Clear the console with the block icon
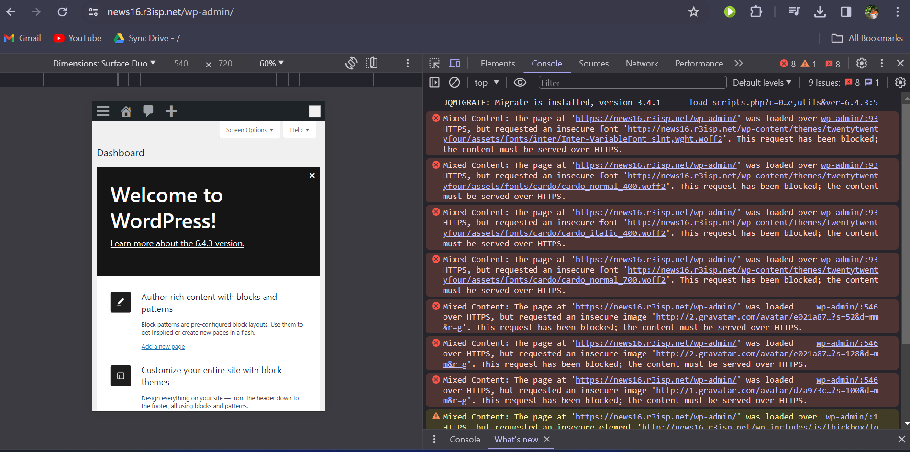The image size is (910, 452). point(455,83)
